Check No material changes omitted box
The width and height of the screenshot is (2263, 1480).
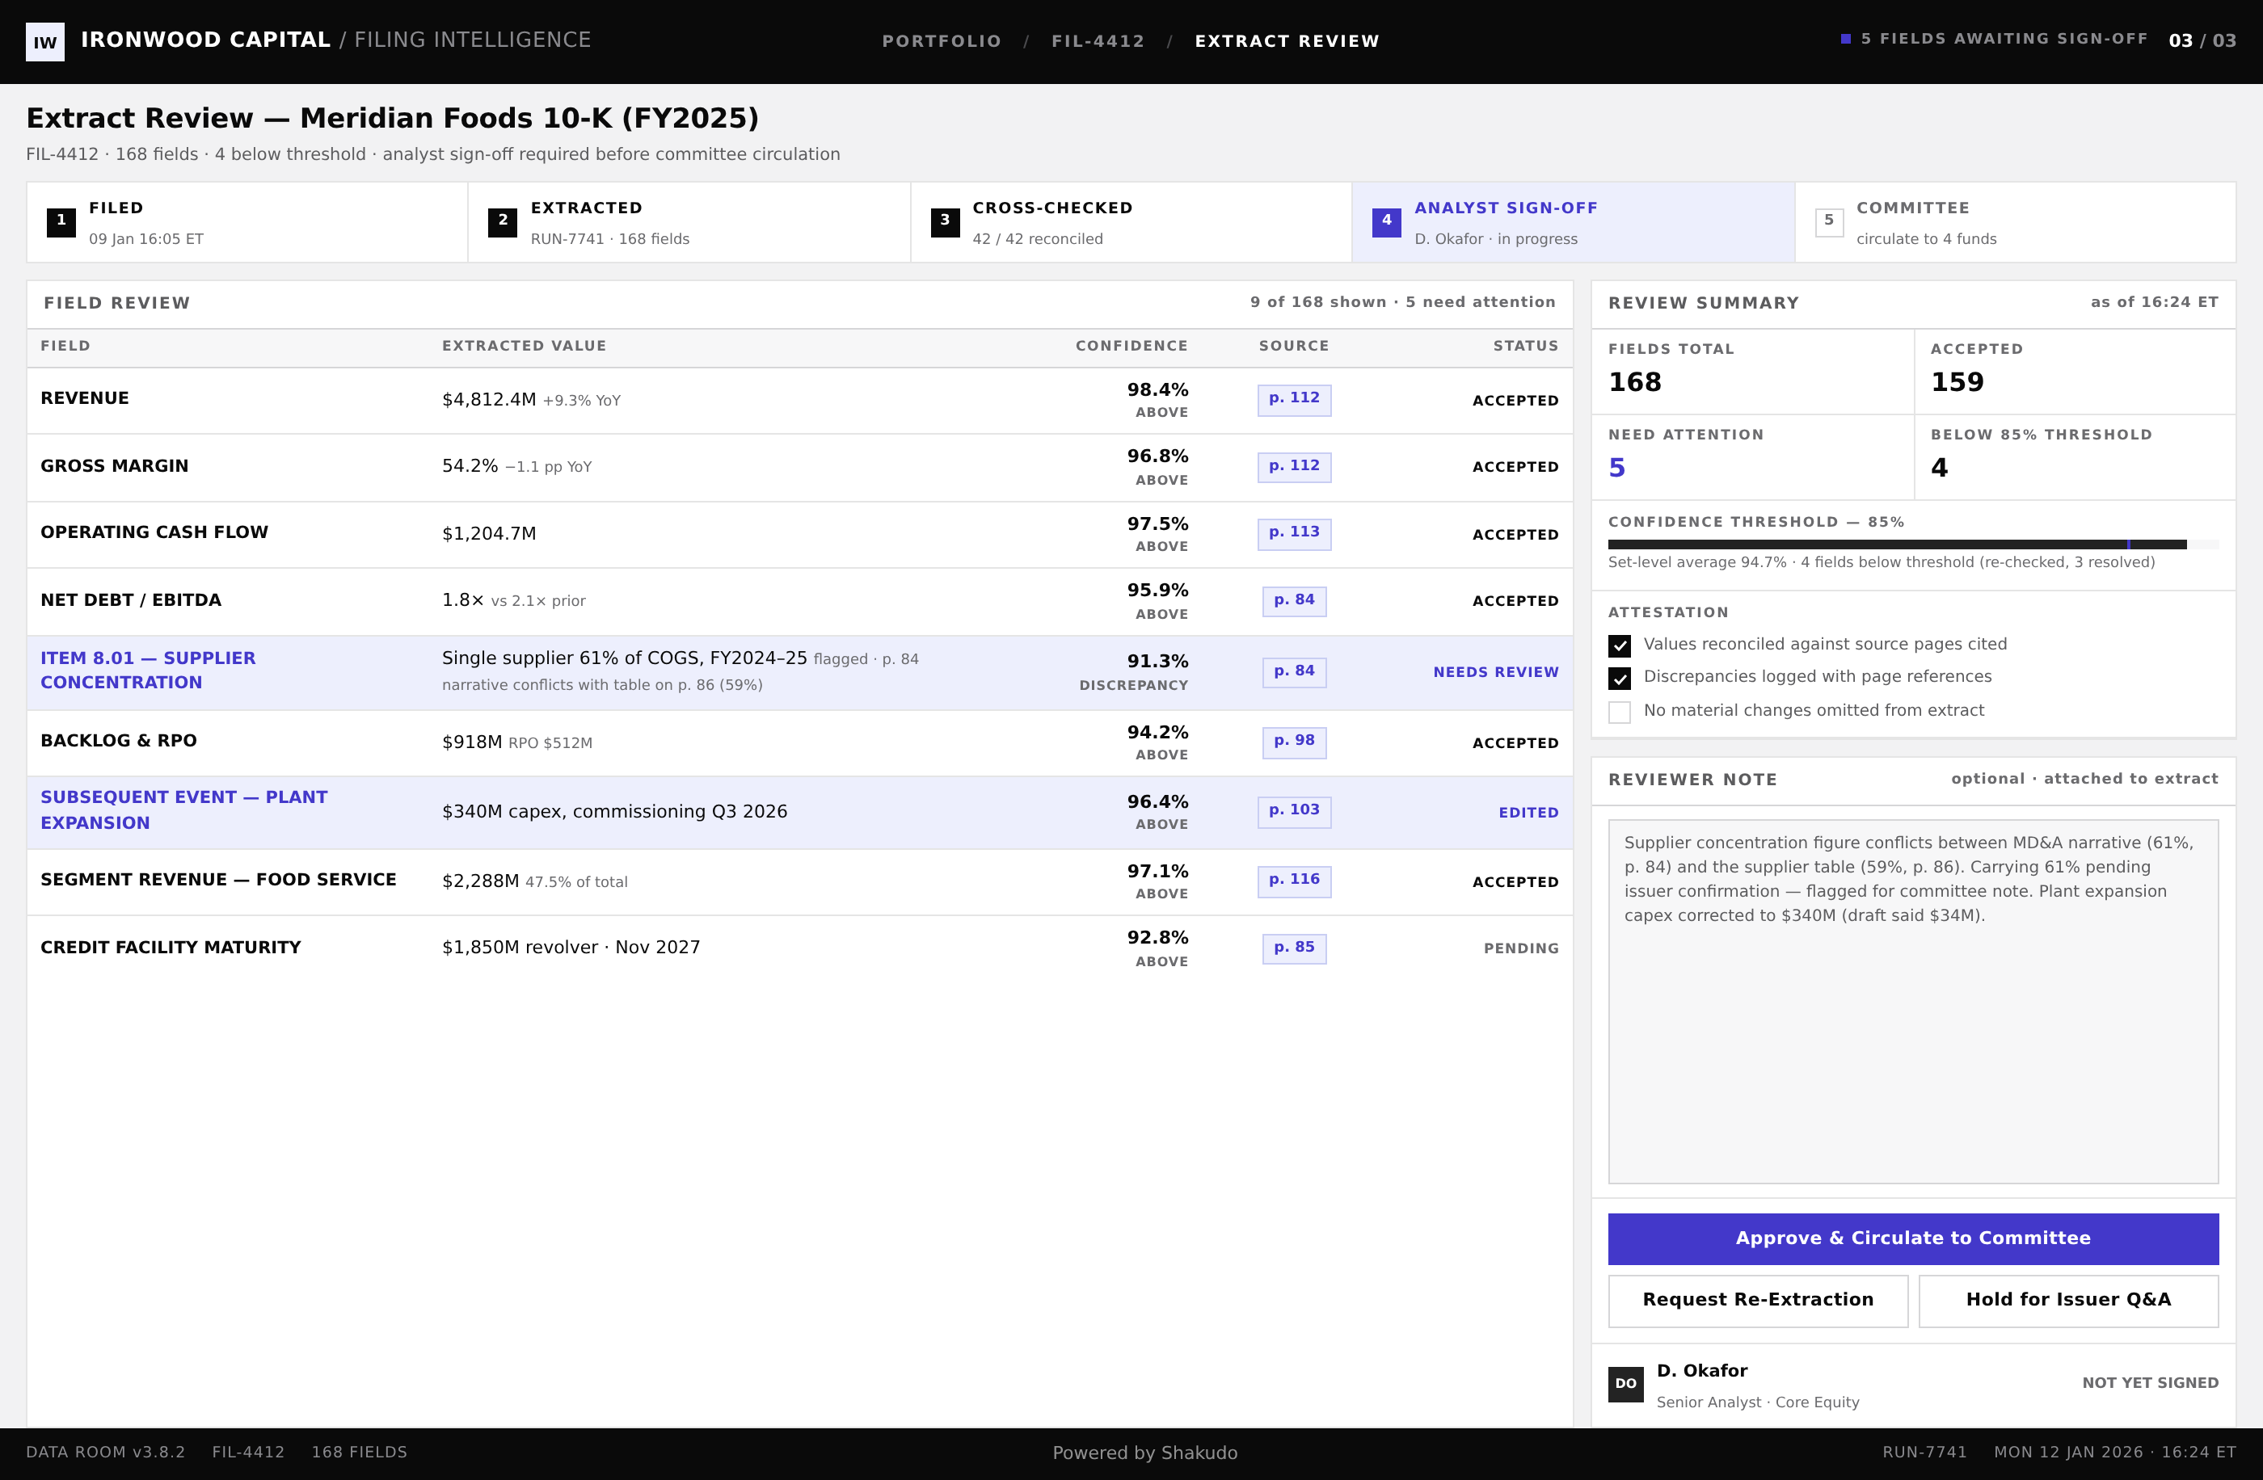click(x=1620, y=711)
